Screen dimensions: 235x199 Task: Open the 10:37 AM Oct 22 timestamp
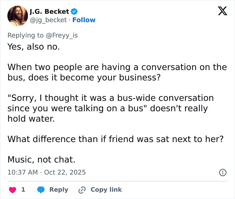click(x=47, y=173)
